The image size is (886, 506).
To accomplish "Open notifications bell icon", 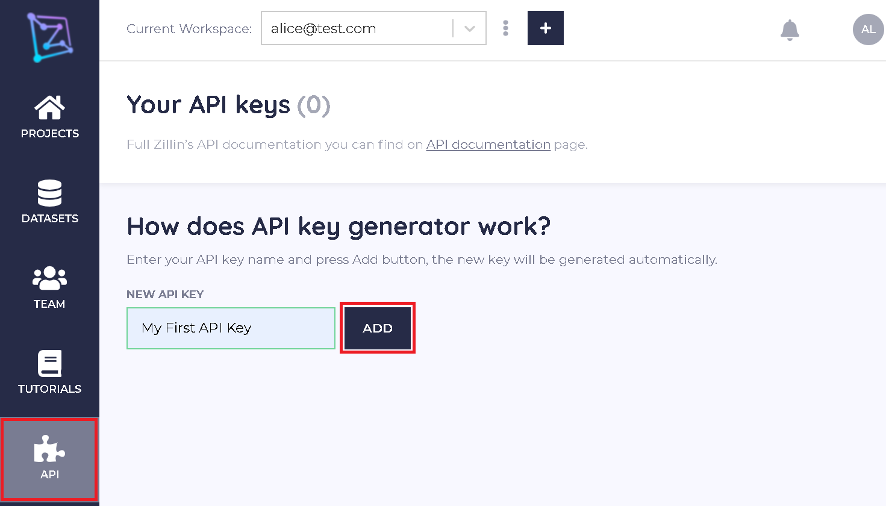I will point(789,30).
